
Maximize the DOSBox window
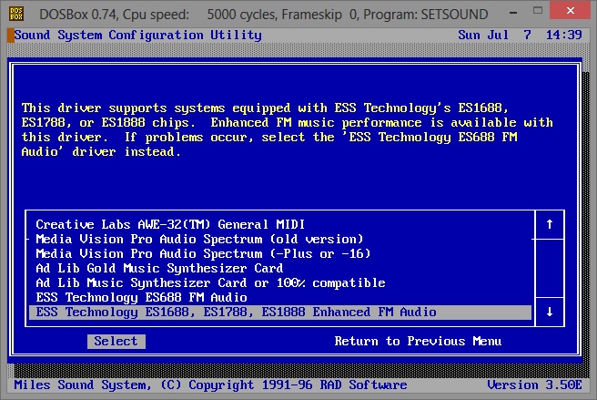[538, 11]
